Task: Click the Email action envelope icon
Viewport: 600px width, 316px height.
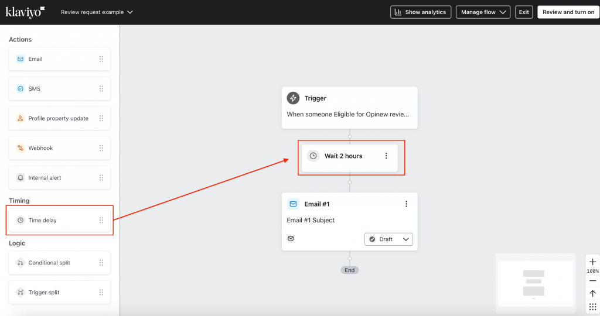Action: point(21,59)
